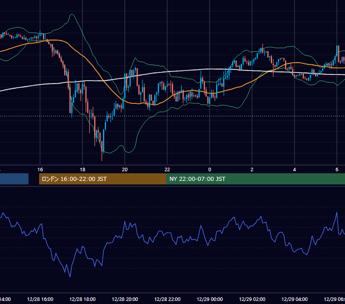The width and height of the screenshot is (345, 304).
Task: Click the 18 hour label on chart axis
Action: click(x=83, y=170)
